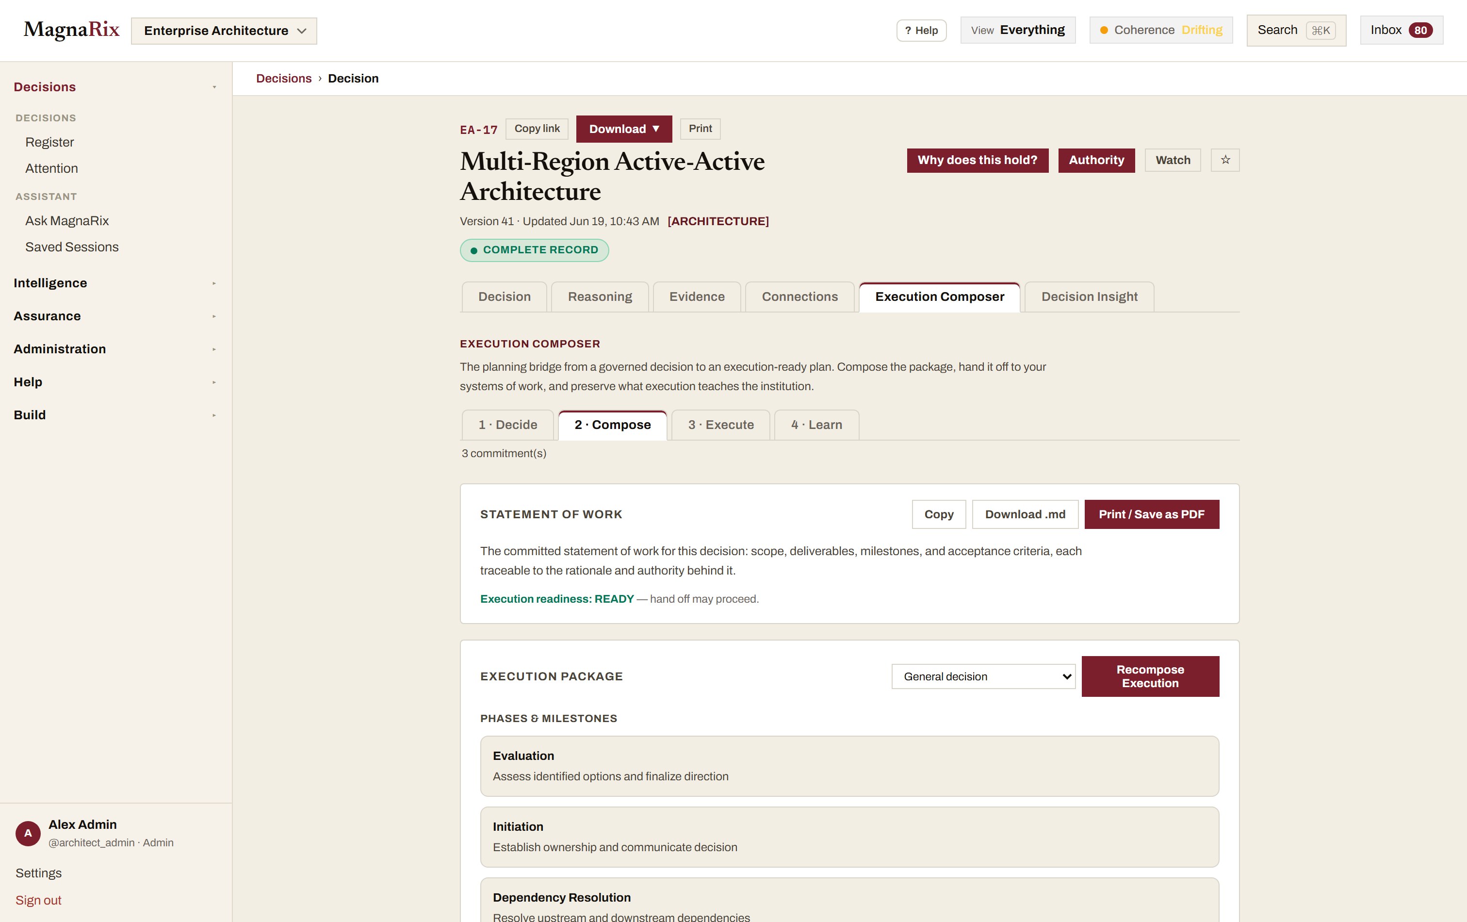Open Search with ⌘K shortcut button
This screenshot has width=1467, height=922.
tap(1296, 31)
